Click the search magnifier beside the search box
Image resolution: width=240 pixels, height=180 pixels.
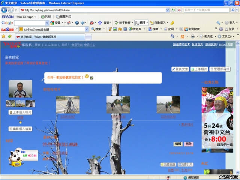click(x=232, y=10)
